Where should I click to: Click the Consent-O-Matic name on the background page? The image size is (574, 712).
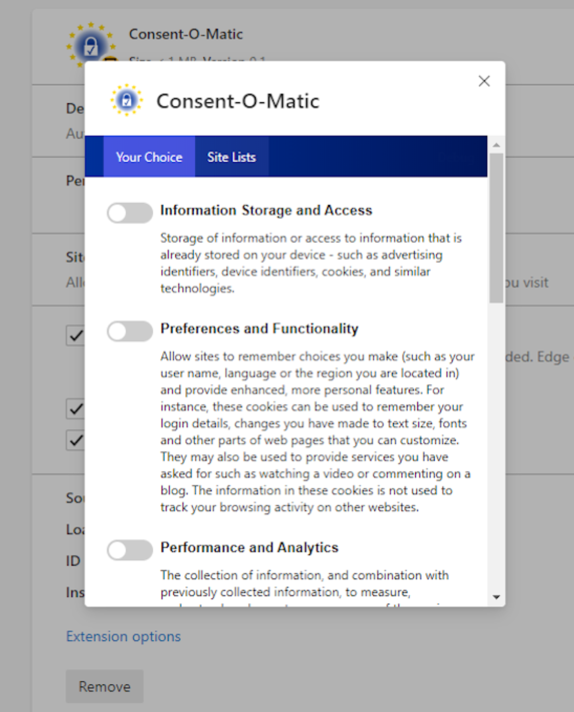pyautogui.click(x=186, y=34)
